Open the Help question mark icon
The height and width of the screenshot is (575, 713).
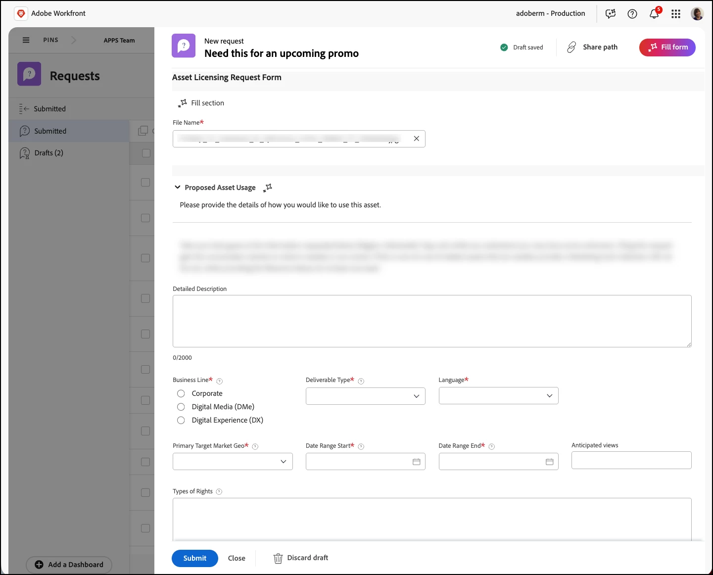tap(632, 14)
